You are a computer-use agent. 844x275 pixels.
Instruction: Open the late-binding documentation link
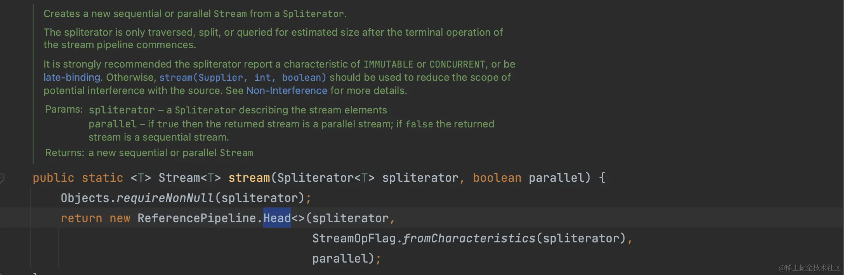pyautogui.click(x=72, y=77)
